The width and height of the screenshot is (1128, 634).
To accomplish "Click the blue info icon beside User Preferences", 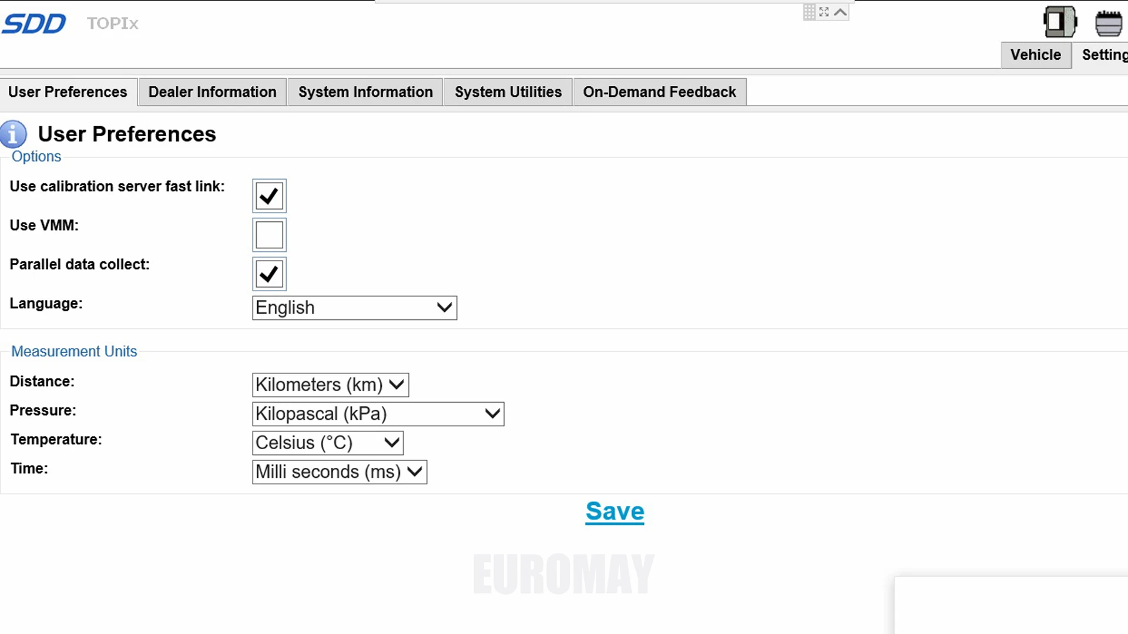I will coord(14,134).
